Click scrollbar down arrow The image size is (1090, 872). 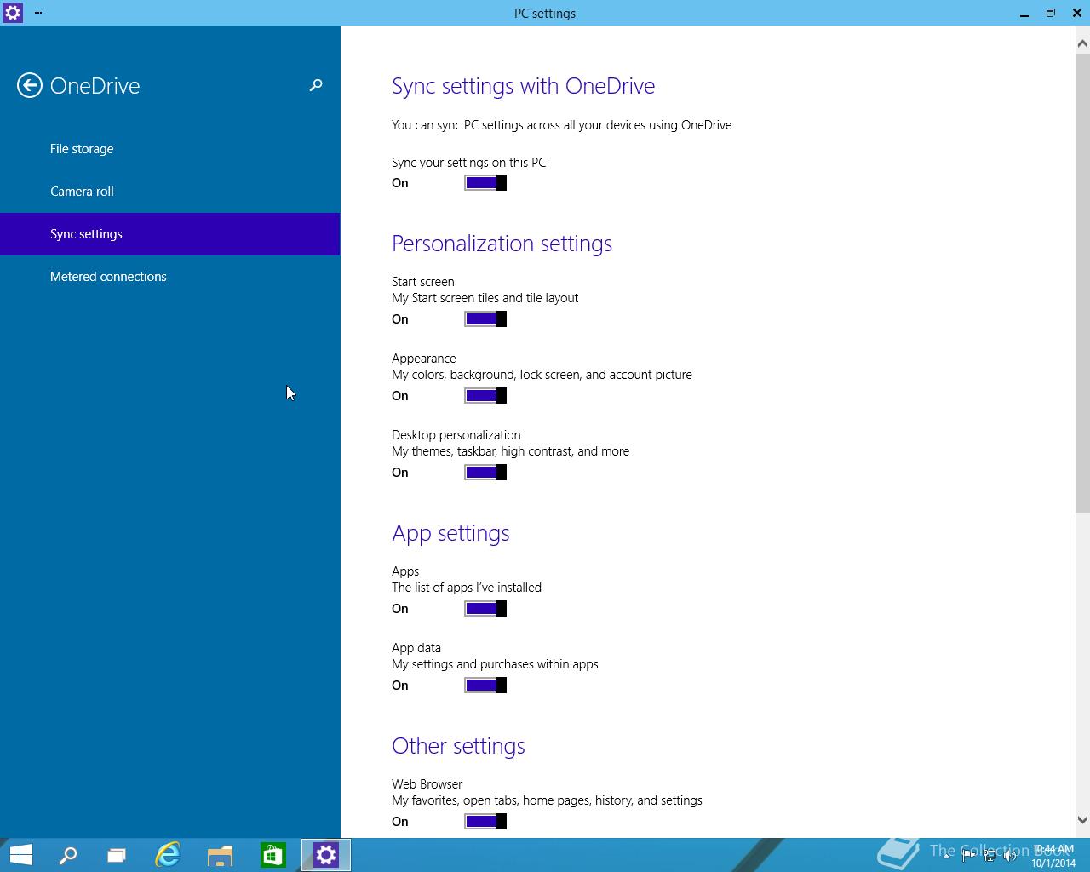pos(1082,820)
